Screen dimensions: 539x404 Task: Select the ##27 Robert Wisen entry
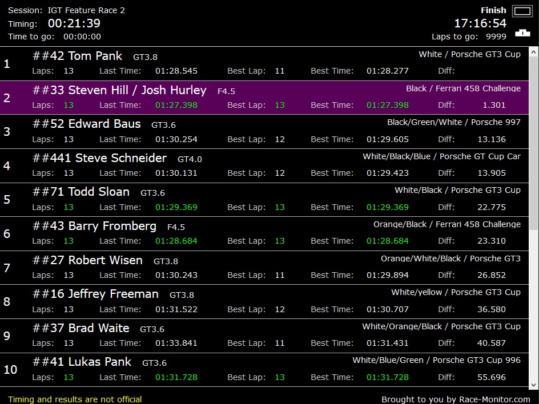(264, 268)
